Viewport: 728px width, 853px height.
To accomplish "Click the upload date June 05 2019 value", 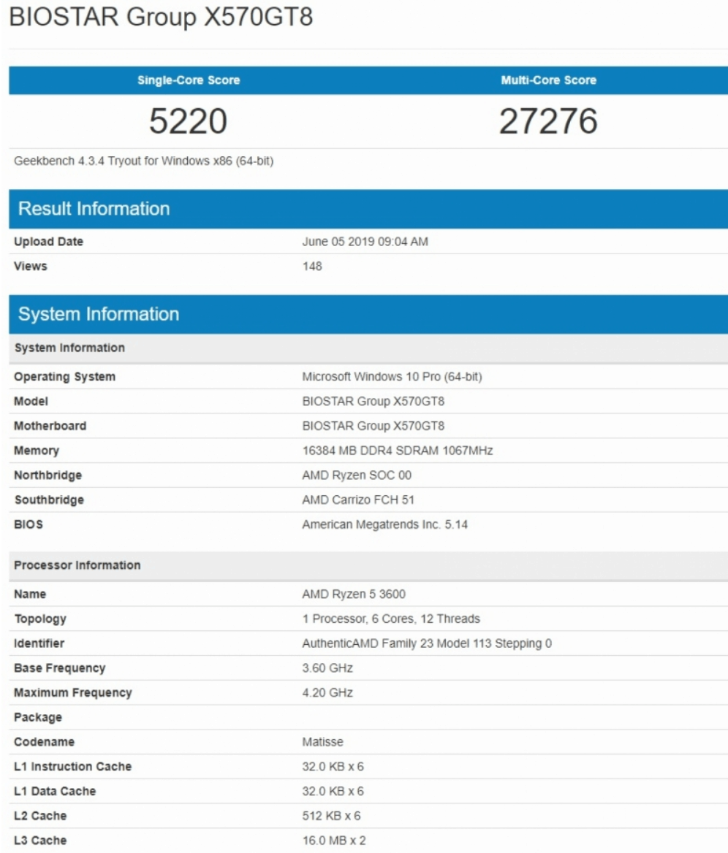I will tap(365, 242).
